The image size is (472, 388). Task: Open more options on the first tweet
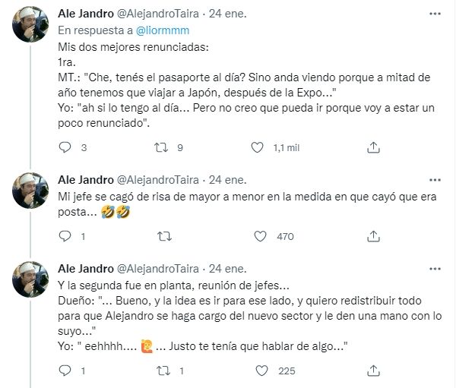click(x=434, y=14)
